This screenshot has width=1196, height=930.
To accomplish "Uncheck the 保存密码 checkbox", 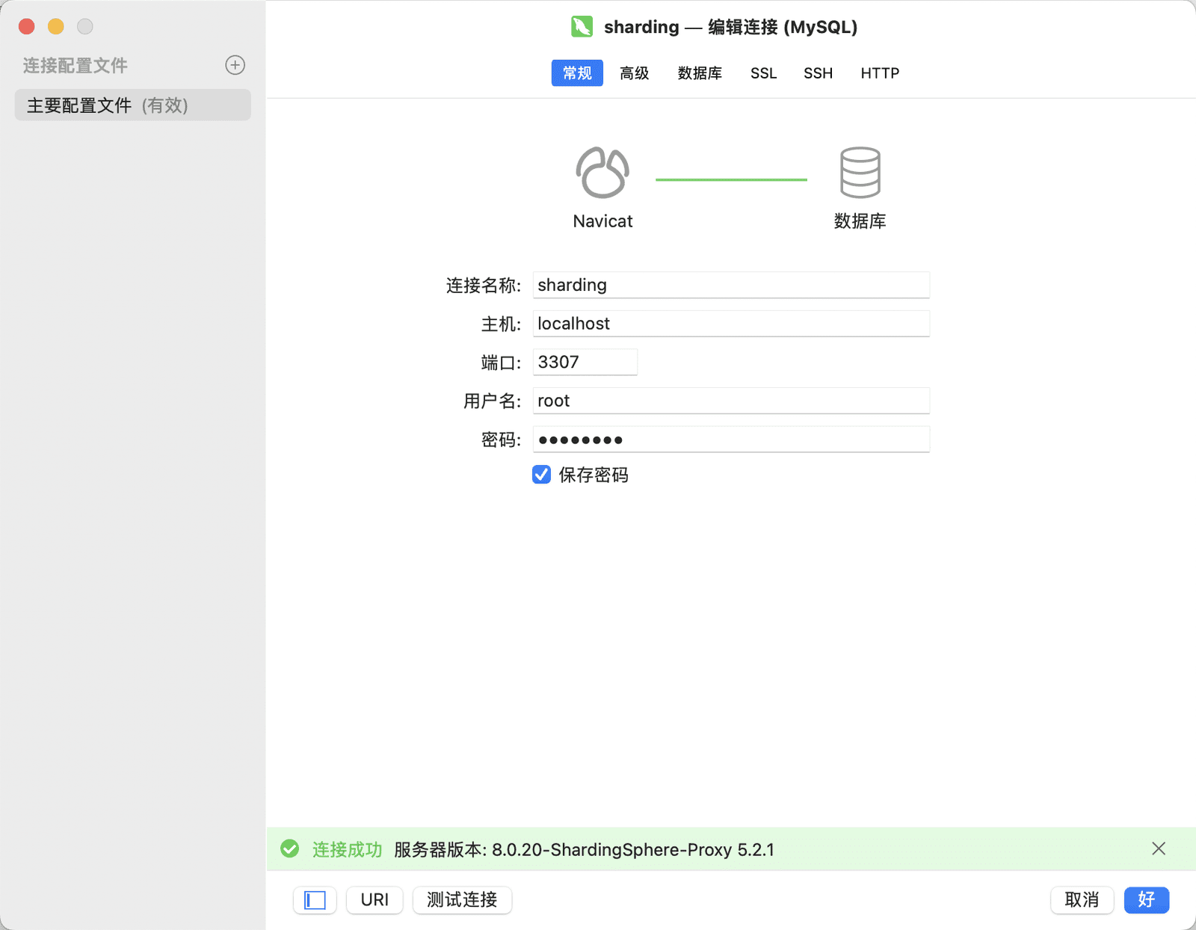I will coord(541,475).
